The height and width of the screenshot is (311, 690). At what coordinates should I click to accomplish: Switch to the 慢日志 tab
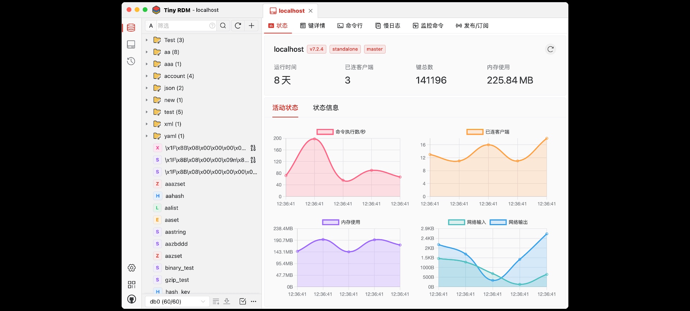point(388,25)
